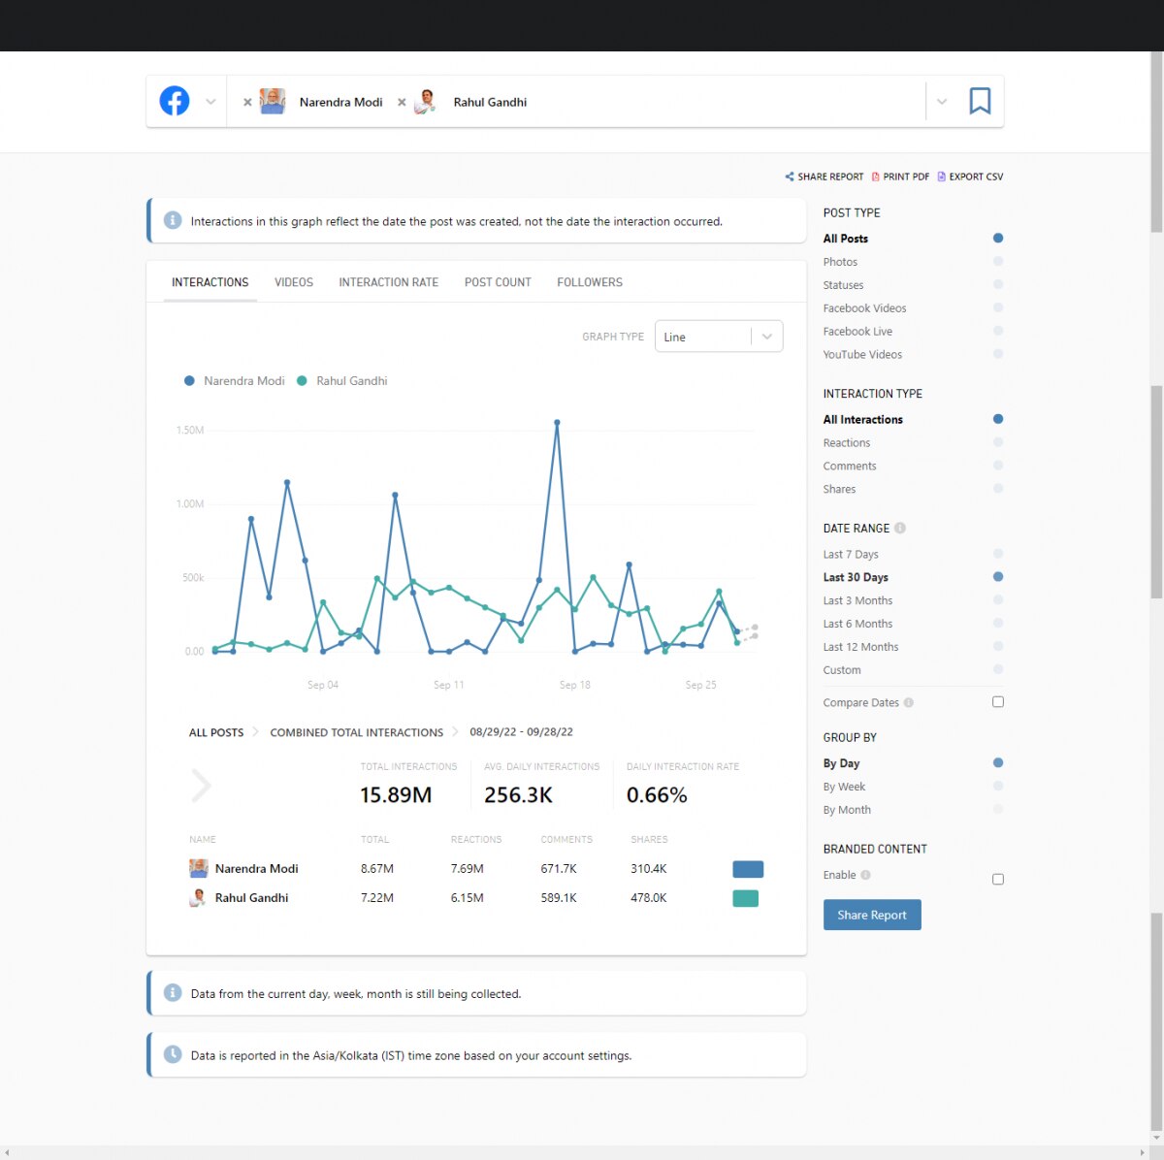Click the Date Range info icon
Viewport: 1164px width, 1160px height.
pyautogui.click(x=900, y=529)
